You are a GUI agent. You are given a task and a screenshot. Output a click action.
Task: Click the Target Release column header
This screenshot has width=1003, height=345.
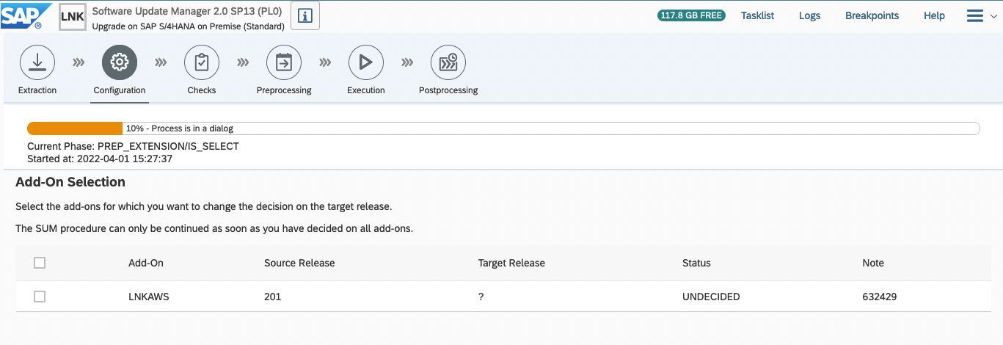[511, 263]
